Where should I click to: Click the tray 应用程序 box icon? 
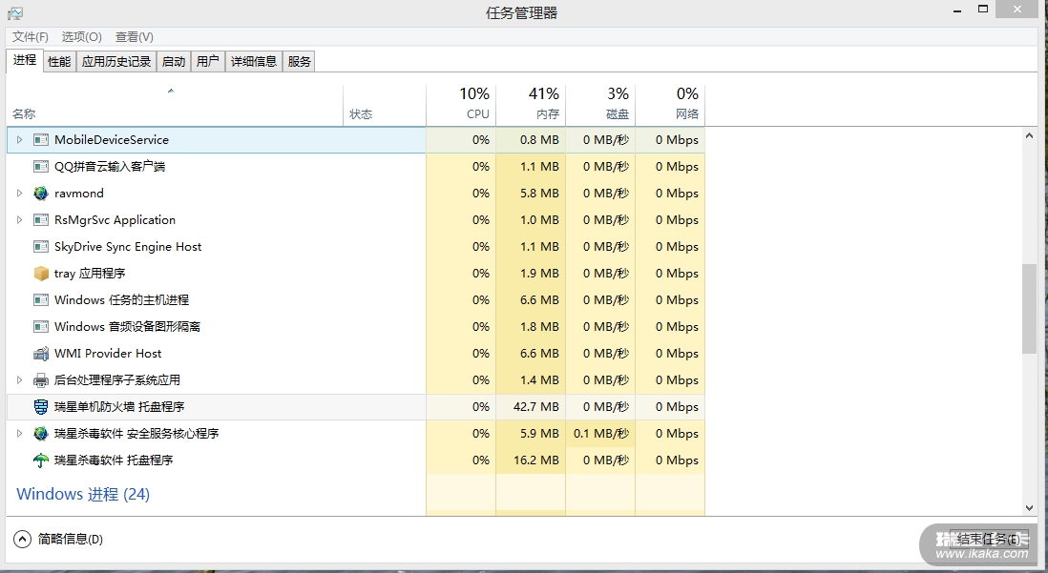point(41,274)
